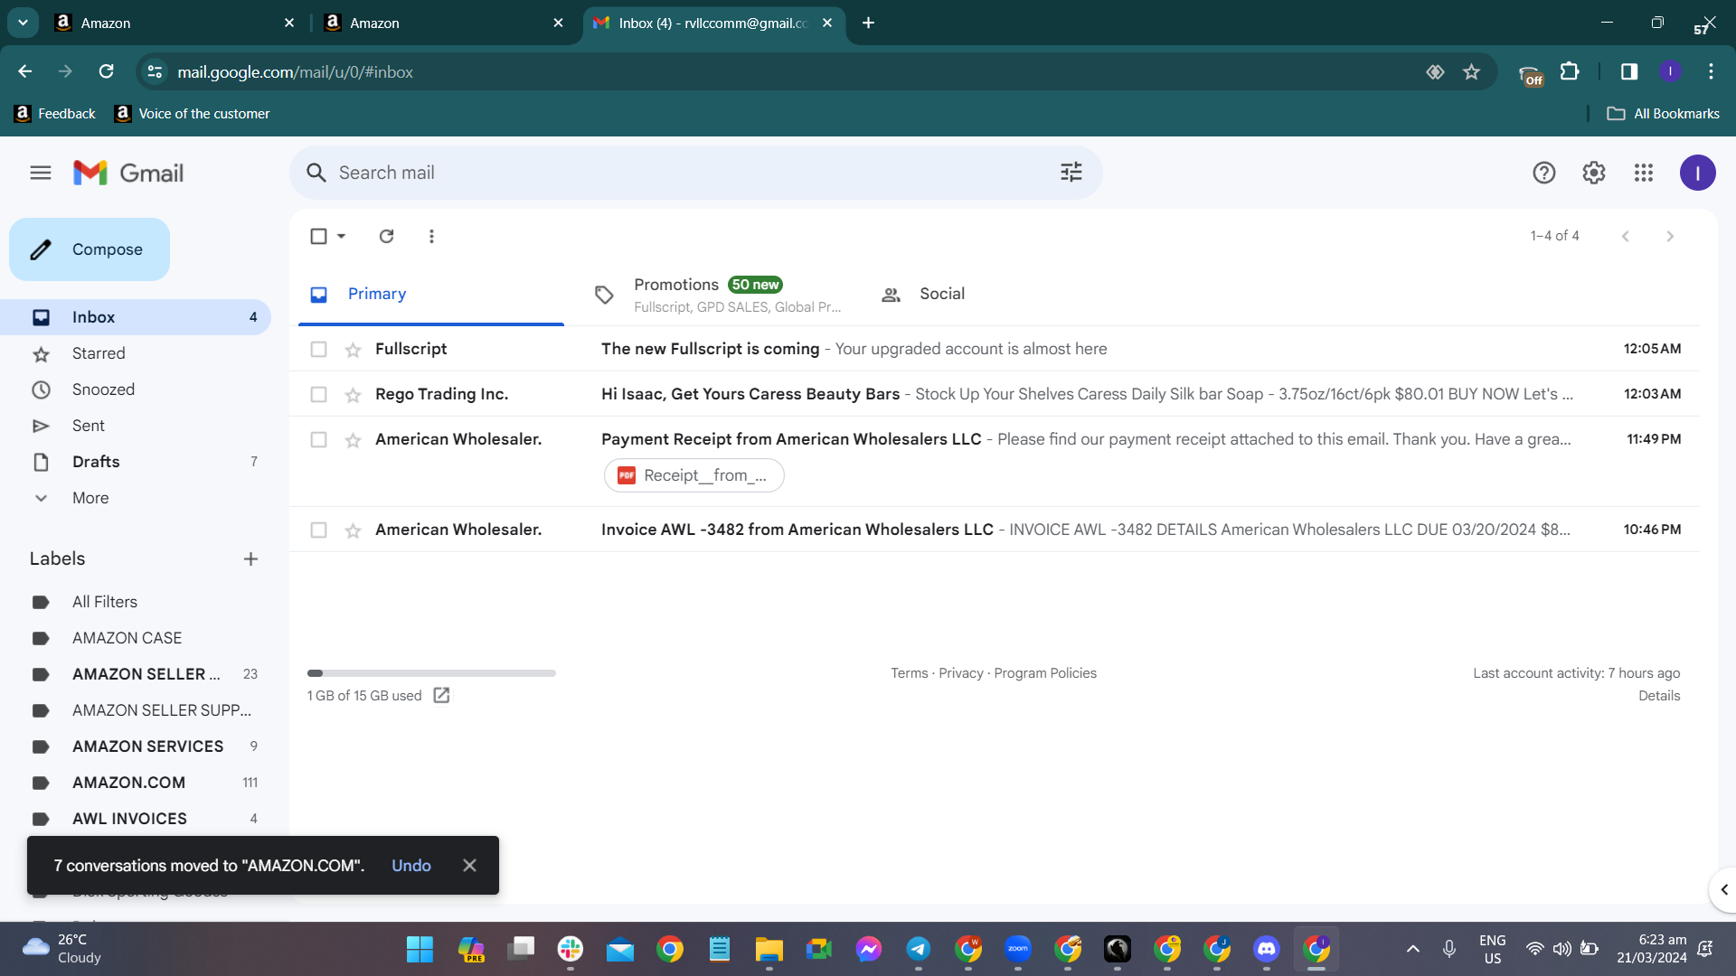The height and width of the screenshot is (976, 1736).
Task: Select the Invoice AWL -3482 email checkbox
Action: (318, 530)
